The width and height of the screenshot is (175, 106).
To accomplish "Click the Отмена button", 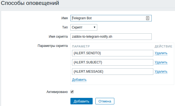I will tap(105, 101).
